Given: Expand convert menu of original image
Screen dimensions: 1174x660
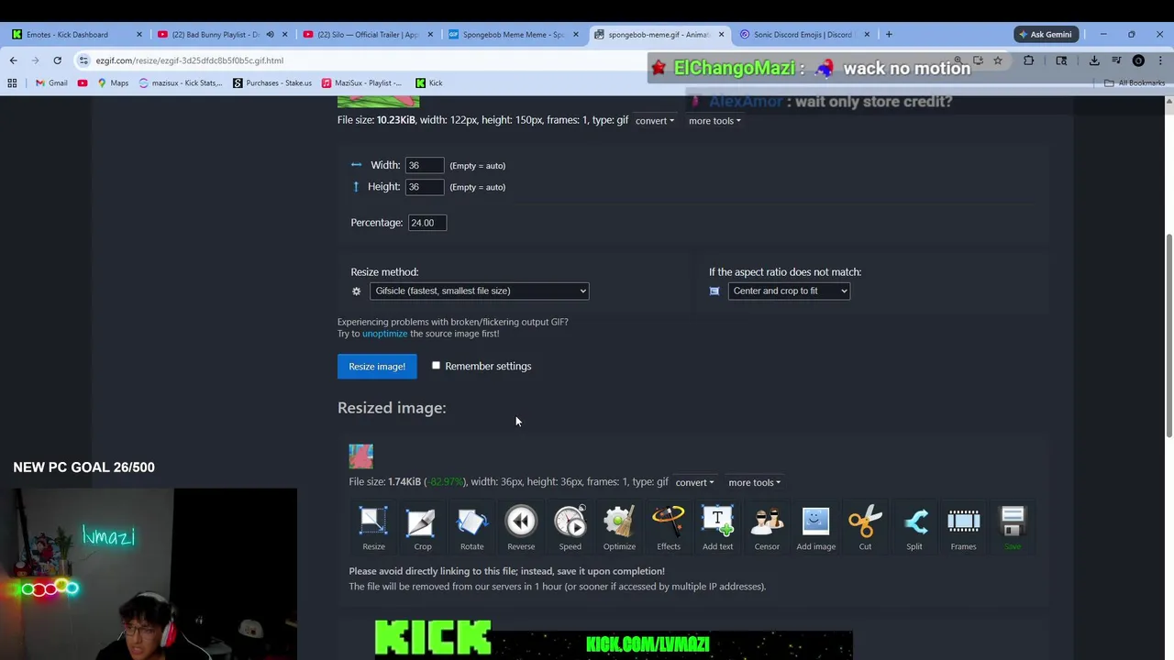Looking at the screenshot, I should (654, 121).
